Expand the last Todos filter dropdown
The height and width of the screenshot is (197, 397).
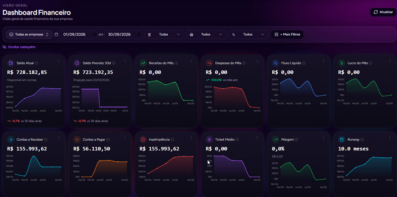click(x=248, y=34)
